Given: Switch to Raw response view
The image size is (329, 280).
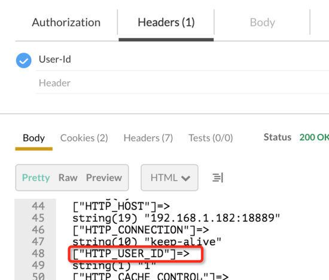Looking at the screenshot, I should coord(68,177).
